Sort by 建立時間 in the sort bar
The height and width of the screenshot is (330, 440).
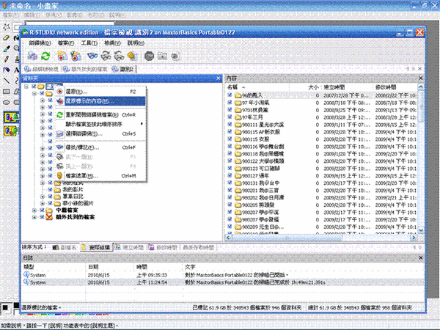coord(129,247)
